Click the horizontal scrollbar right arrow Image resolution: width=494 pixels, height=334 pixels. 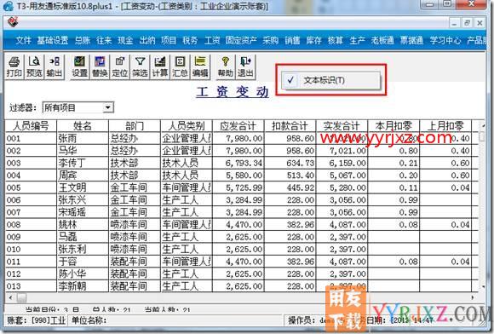coord(473,297)
